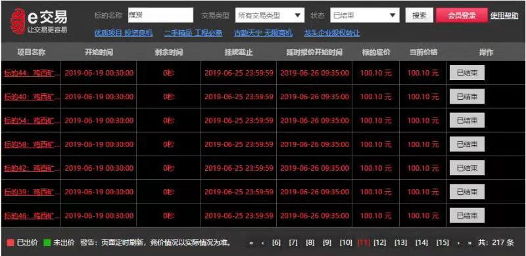Go to page [9]
The width and height of the screenshot is (526, 256).
click(327, 243)
